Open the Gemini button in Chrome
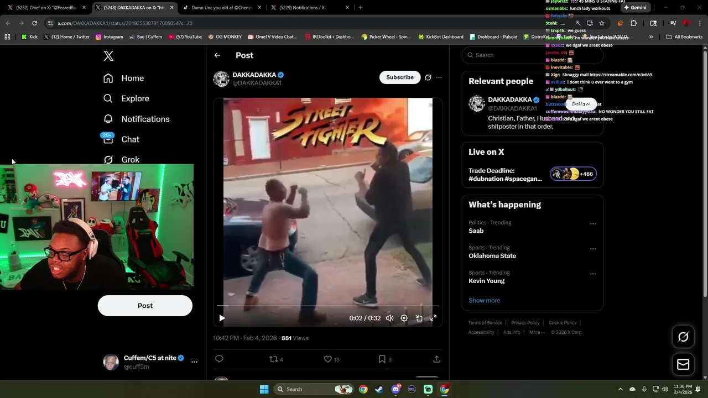 [635, 8]
